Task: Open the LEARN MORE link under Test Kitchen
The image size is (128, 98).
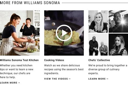Action: click(x=10, y=83)
